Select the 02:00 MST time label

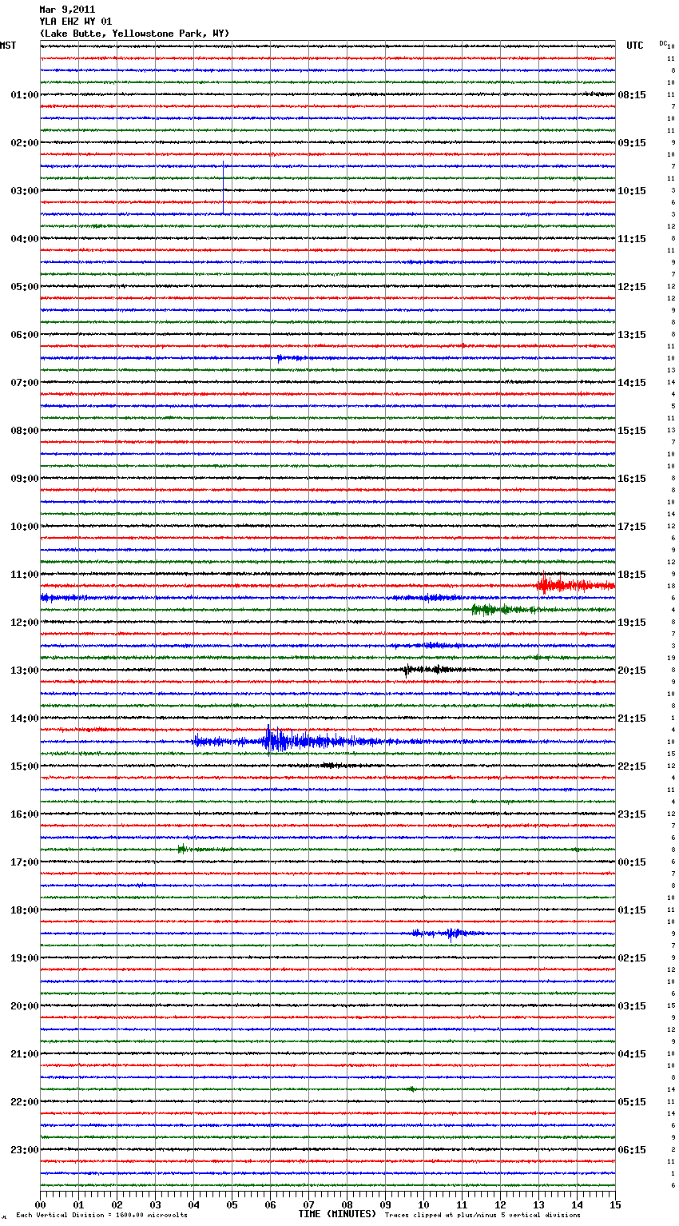[25, 143]
